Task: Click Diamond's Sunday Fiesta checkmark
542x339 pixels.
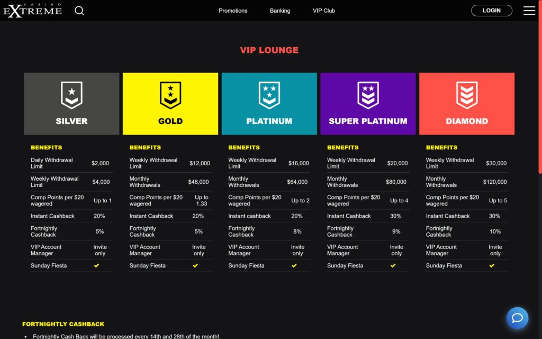Action: coord(492,266)
